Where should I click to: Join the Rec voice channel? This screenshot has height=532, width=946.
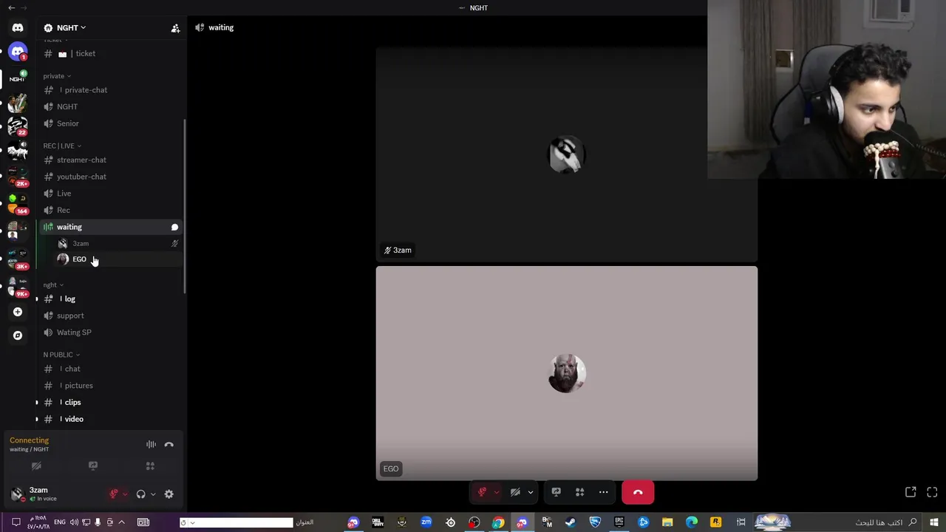click(111, 211)
